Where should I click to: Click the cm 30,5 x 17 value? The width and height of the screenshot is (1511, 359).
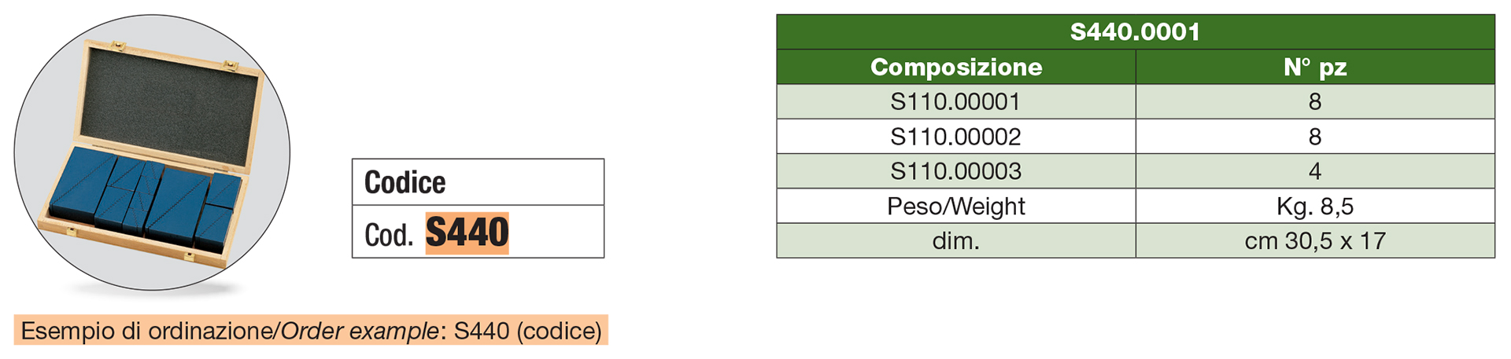pyautogui.click(x=1315, y=240)
